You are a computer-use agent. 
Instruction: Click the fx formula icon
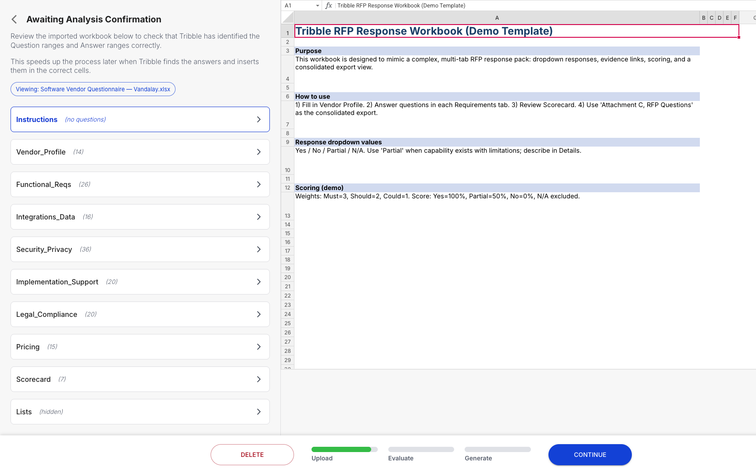click(x=329, y=5)
